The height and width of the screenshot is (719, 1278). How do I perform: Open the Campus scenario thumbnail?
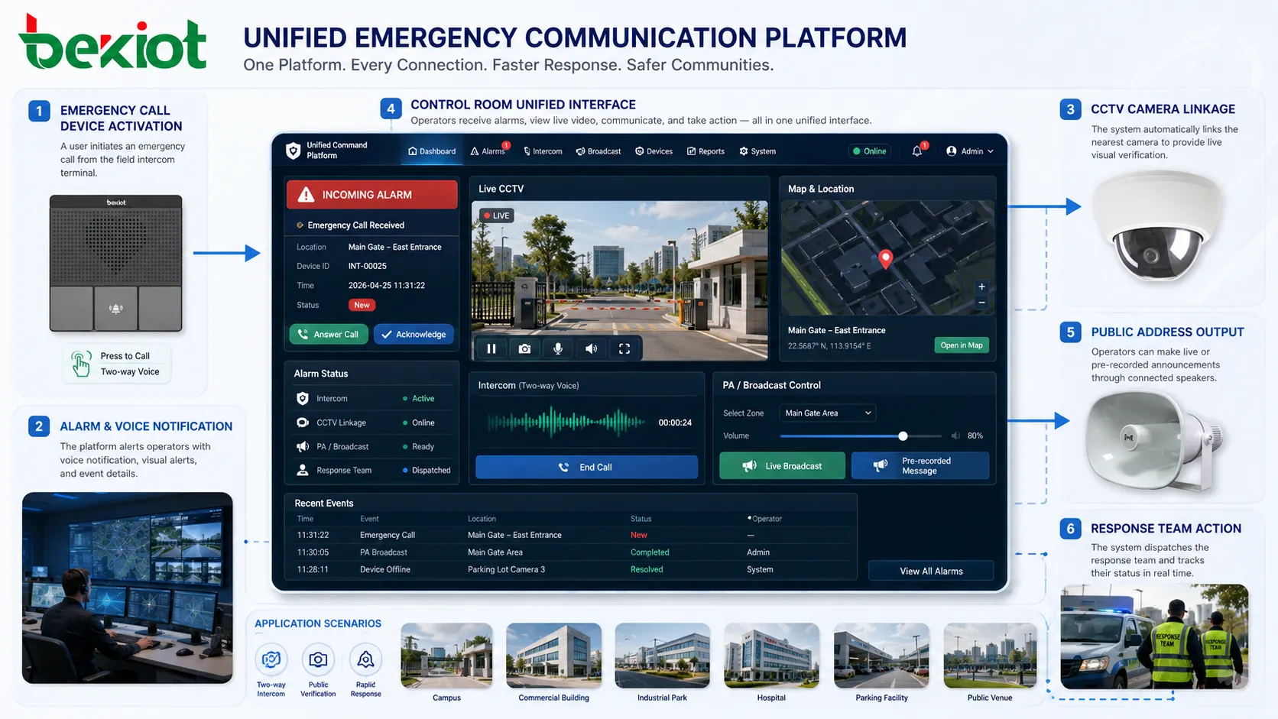pos(446,655)
